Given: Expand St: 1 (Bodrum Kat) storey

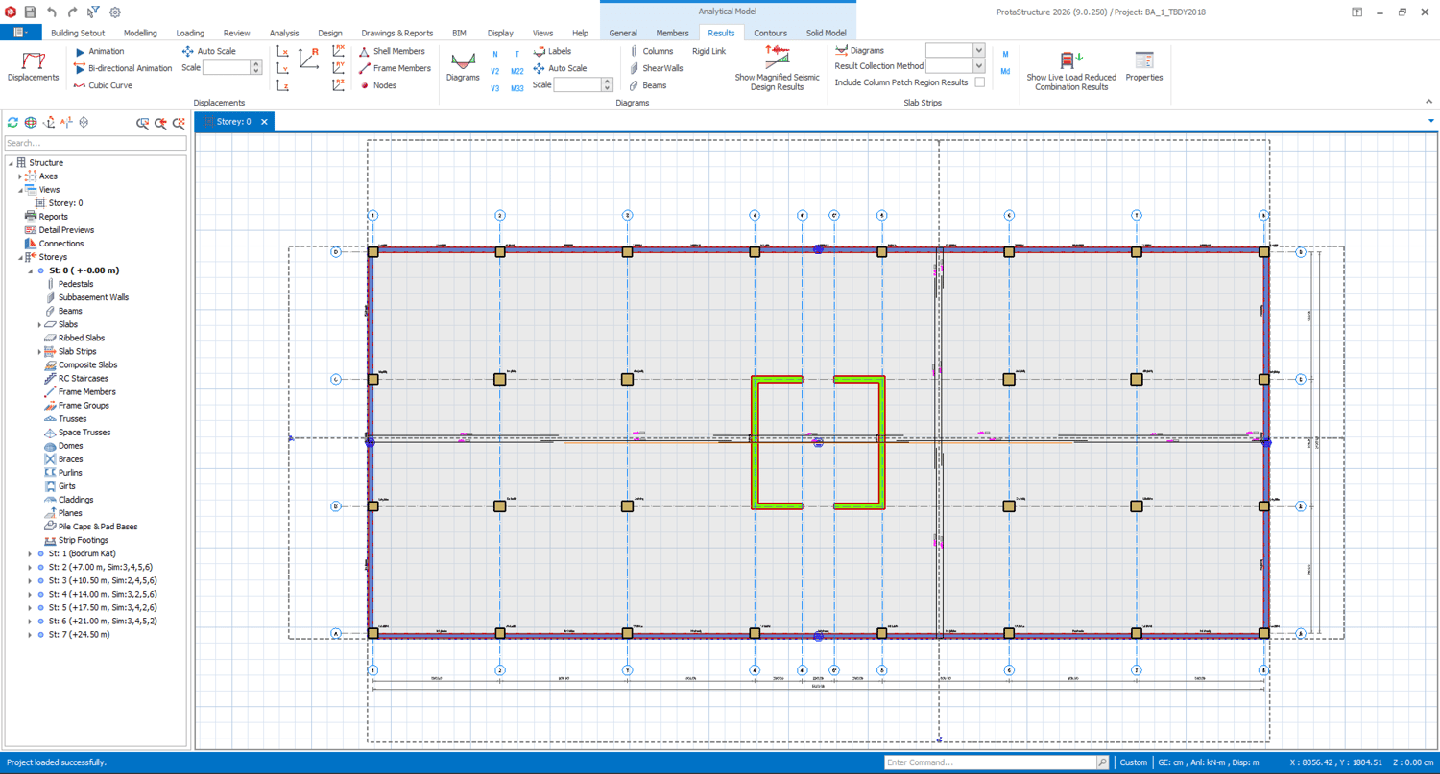Looking at the screenshot, I should click(x=30, y=553).
